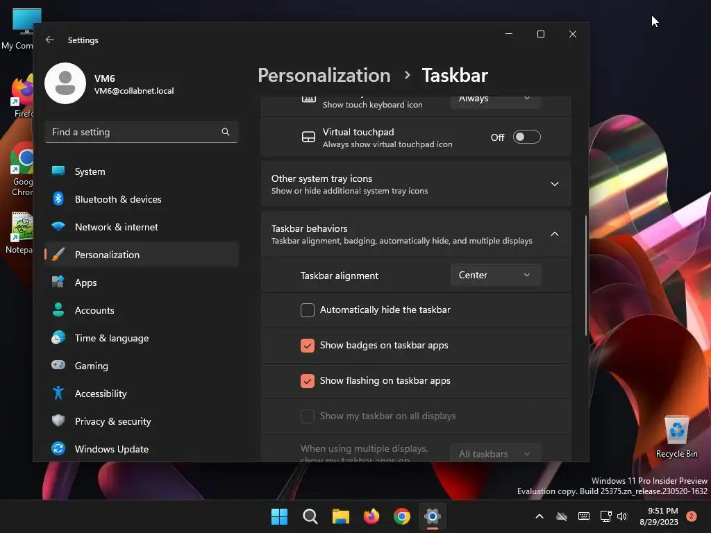This screenshot has width=711, height=533.
Task: Collapse the Taskbar behaviors section
Action: (x=554, y=234)
